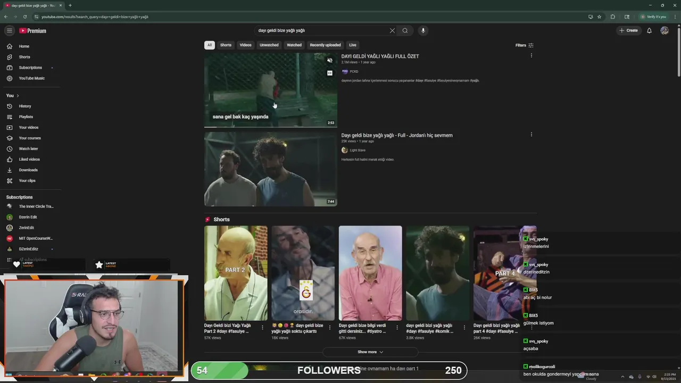Select the All filter chip
The height and width of the screenshot is (383, 681).
pos(209,45)
